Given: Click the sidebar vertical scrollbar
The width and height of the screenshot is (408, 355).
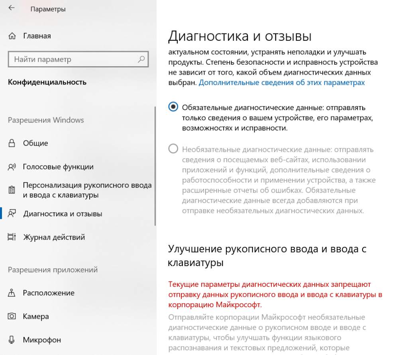Looking at the screenshot, I should point(155,166).
